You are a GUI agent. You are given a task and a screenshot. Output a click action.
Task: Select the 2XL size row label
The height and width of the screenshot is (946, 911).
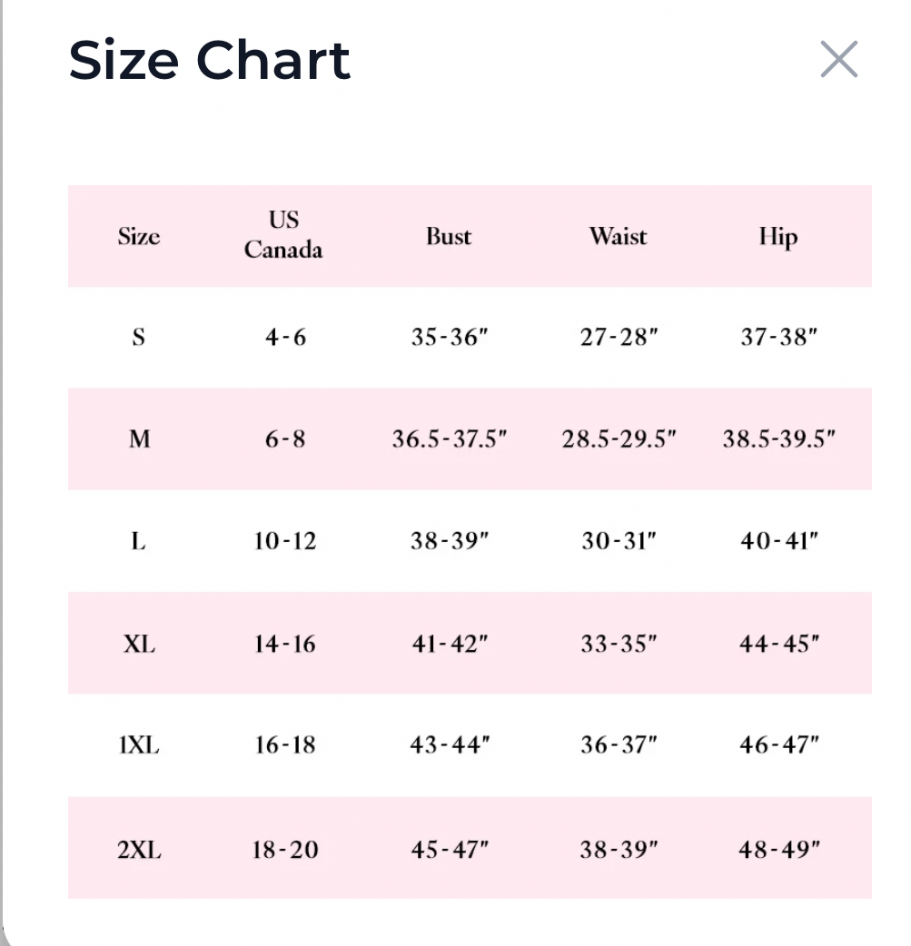point(139,851)
